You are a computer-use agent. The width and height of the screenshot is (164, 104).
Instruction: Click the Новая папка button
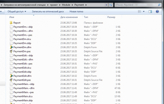(x=76, y=12)
